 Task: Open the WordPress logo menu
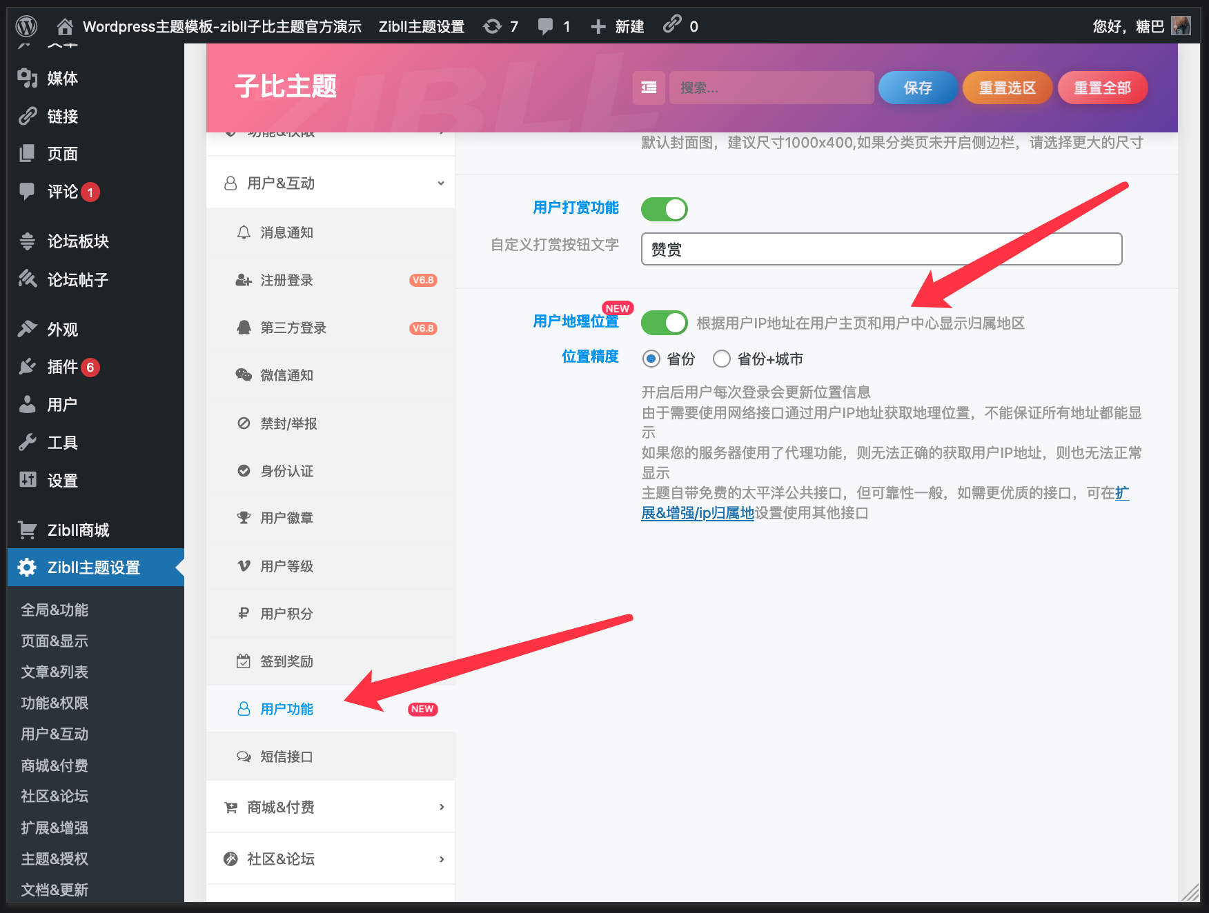(27, 26)
